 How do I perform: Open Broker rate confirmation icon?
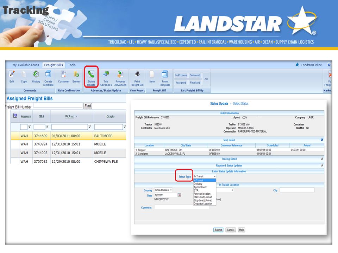(76, 74)
